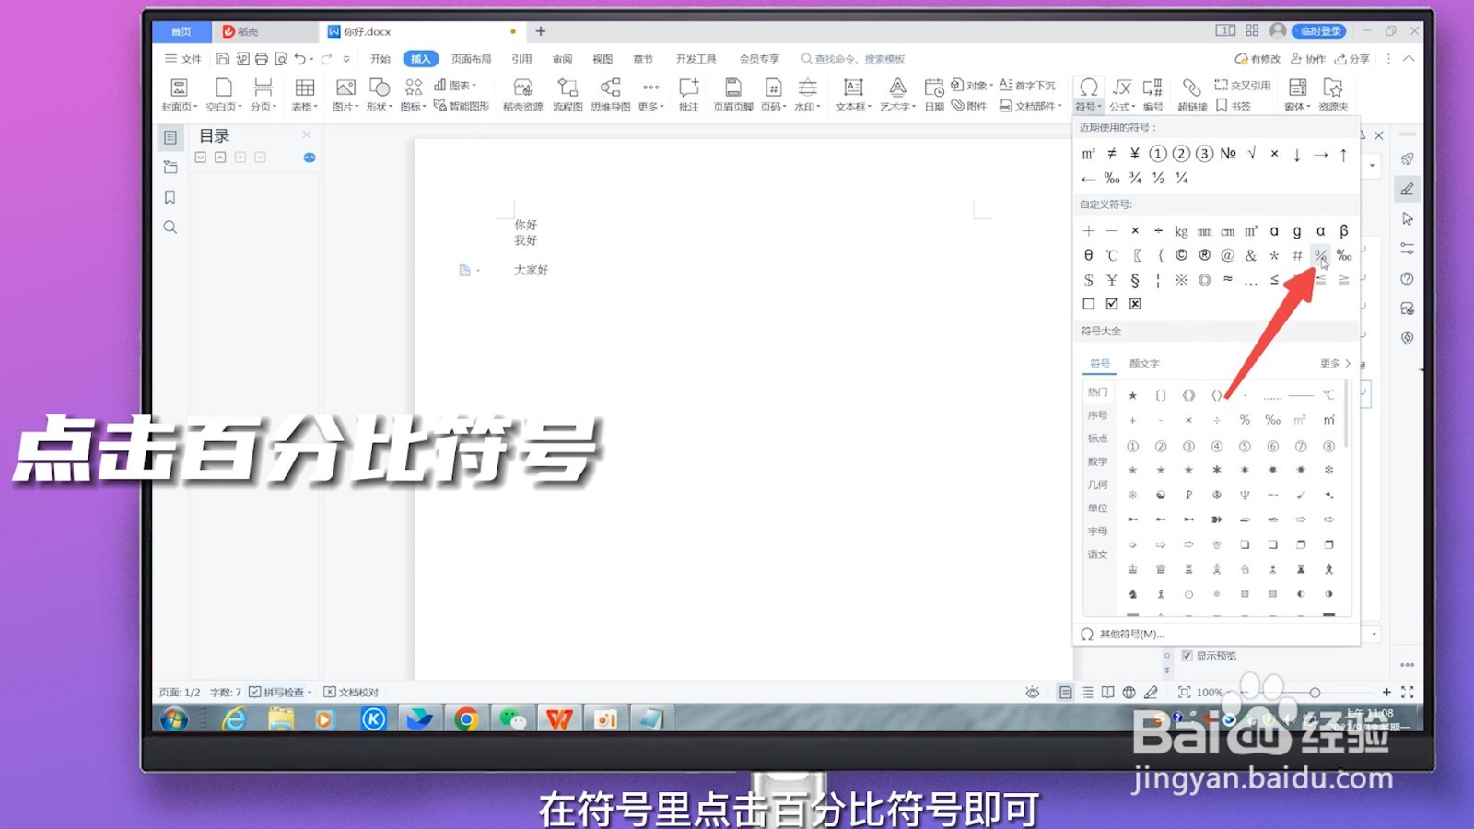Screen dimensions: 1474x829
Task: Click the percent symbol in custom symbols
Action: pyautogui.click(x=1320, y=255)
